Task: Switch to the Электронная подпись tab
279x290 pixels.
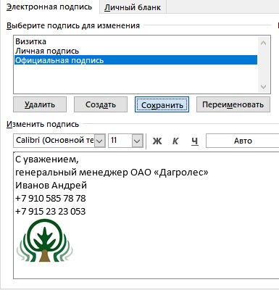Action: tap(49, 7)
